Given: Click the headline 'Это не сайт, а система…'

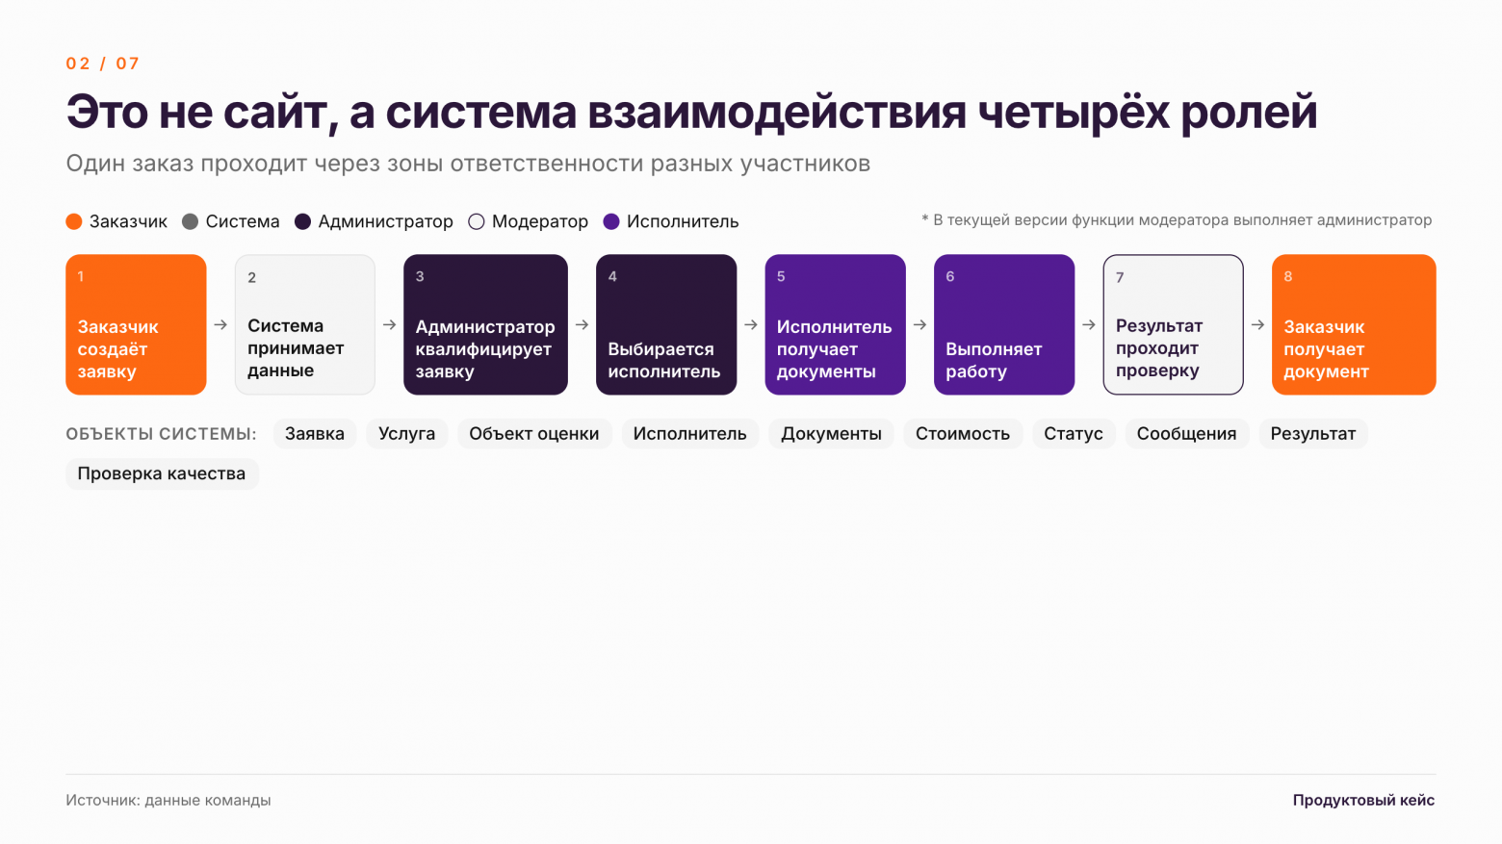Looking at the screenshot, I should point(691,112).
